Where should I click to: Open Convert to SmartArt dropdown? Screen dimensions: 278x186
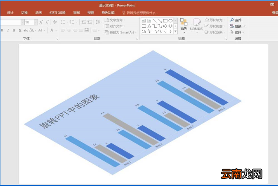point(120,32)
